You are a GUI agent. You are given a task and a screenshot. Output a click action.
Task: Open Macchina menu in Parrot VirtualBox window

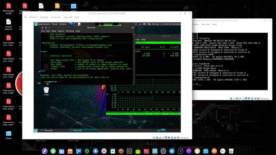(34, 17)
